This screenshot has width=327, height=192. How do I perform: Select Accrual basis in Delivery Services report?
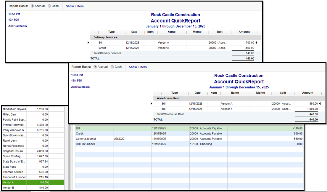[32, 6]
